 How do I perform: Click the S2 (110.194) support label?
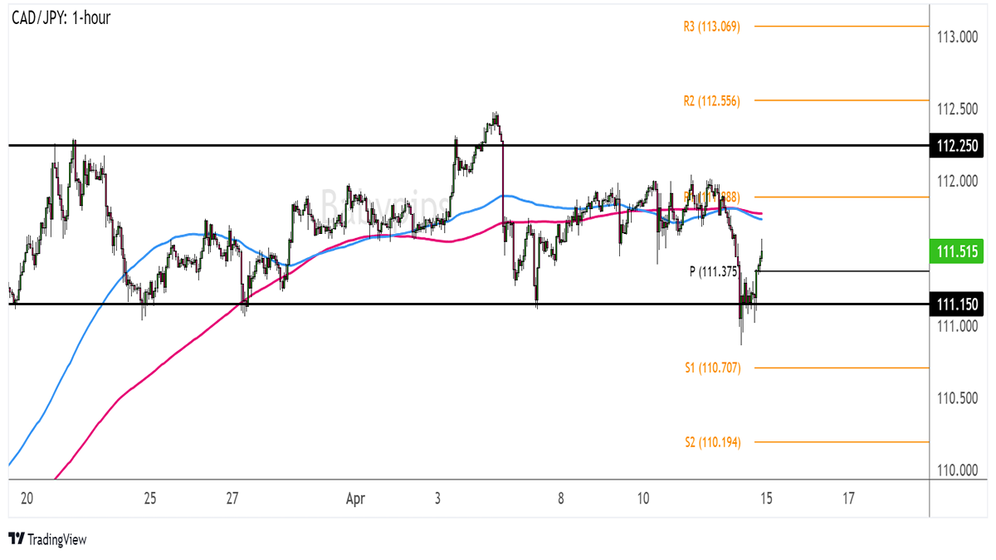711,441
